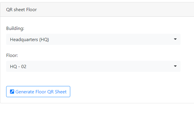Select the HQ - 02 floor value text
This screenshot has height=113, width=194.
pyautogui.click(x=18, y=67)
